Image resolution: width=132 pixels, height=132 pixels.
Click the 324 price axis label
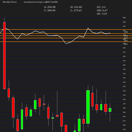[124, 100]
